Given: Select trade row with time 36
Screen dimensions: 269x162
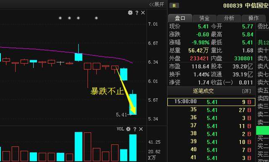Looking at the screenshot, I should click(211, 118).
